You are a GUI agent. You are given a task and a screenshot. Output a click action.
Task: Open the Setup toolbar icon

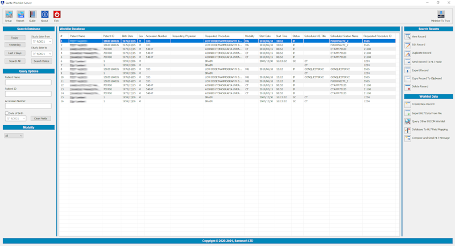coord(9,15)
